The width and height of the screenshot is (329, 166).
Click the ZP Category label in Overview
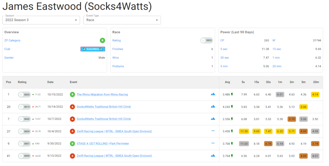[x=12, y=40]
